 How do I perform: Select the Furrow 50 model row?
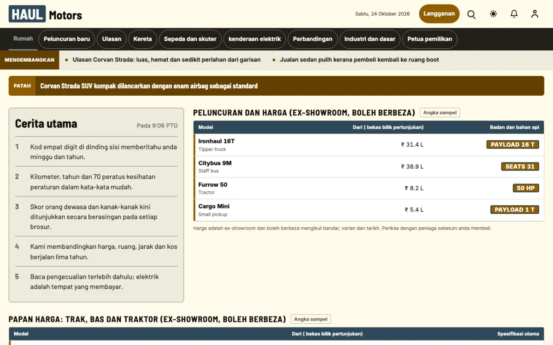point(369,189)
